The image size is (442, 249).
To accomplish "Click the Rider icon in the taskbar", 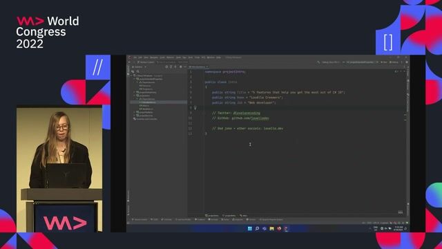I will [286, 229].
